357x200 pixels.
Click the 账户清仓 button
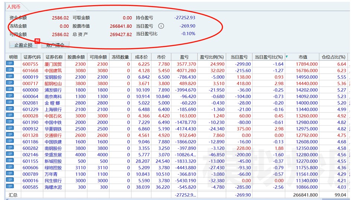[x=55, y=45]
